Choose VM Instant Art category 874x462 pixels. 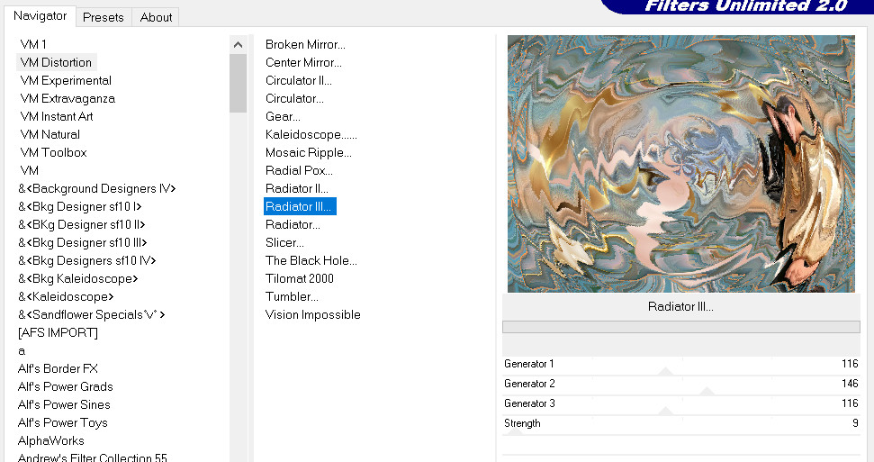tap(57, 116)
